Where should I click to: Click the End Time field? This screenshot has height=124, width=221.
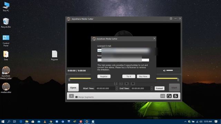140,88
